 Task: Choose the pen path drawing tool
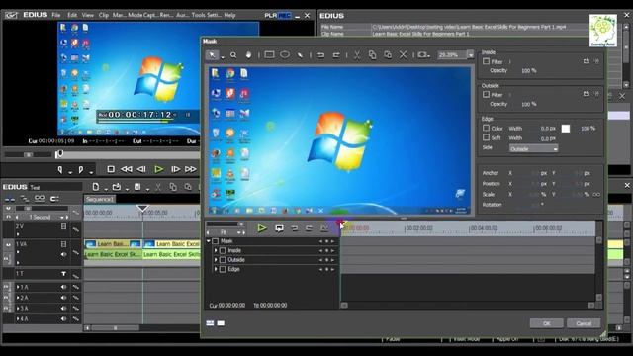pyautogui.click(x=300, y=55)
